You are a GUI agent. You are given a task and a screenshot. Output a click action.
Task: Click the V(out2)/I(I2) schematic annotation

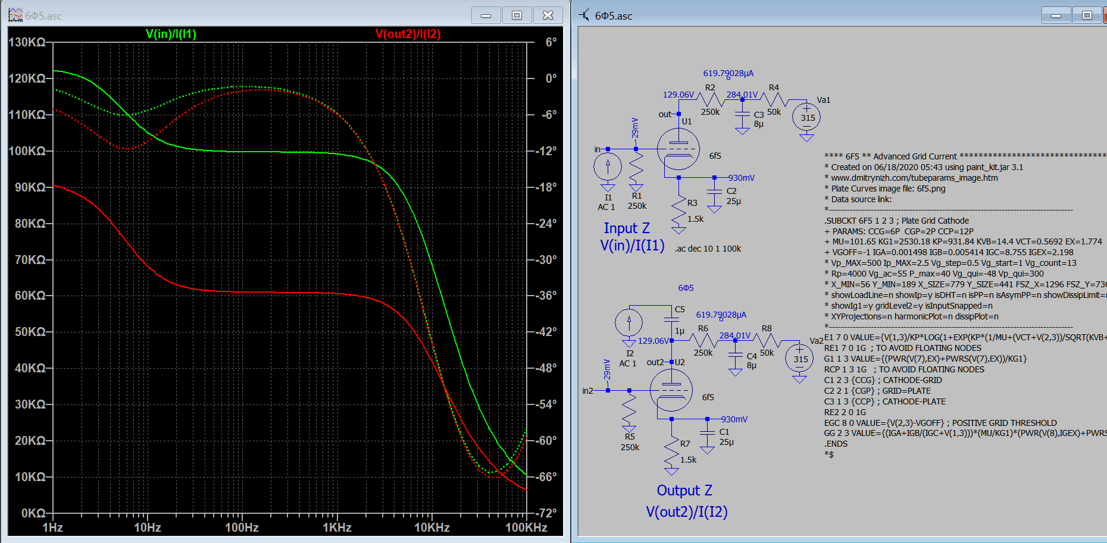(687, 512)
